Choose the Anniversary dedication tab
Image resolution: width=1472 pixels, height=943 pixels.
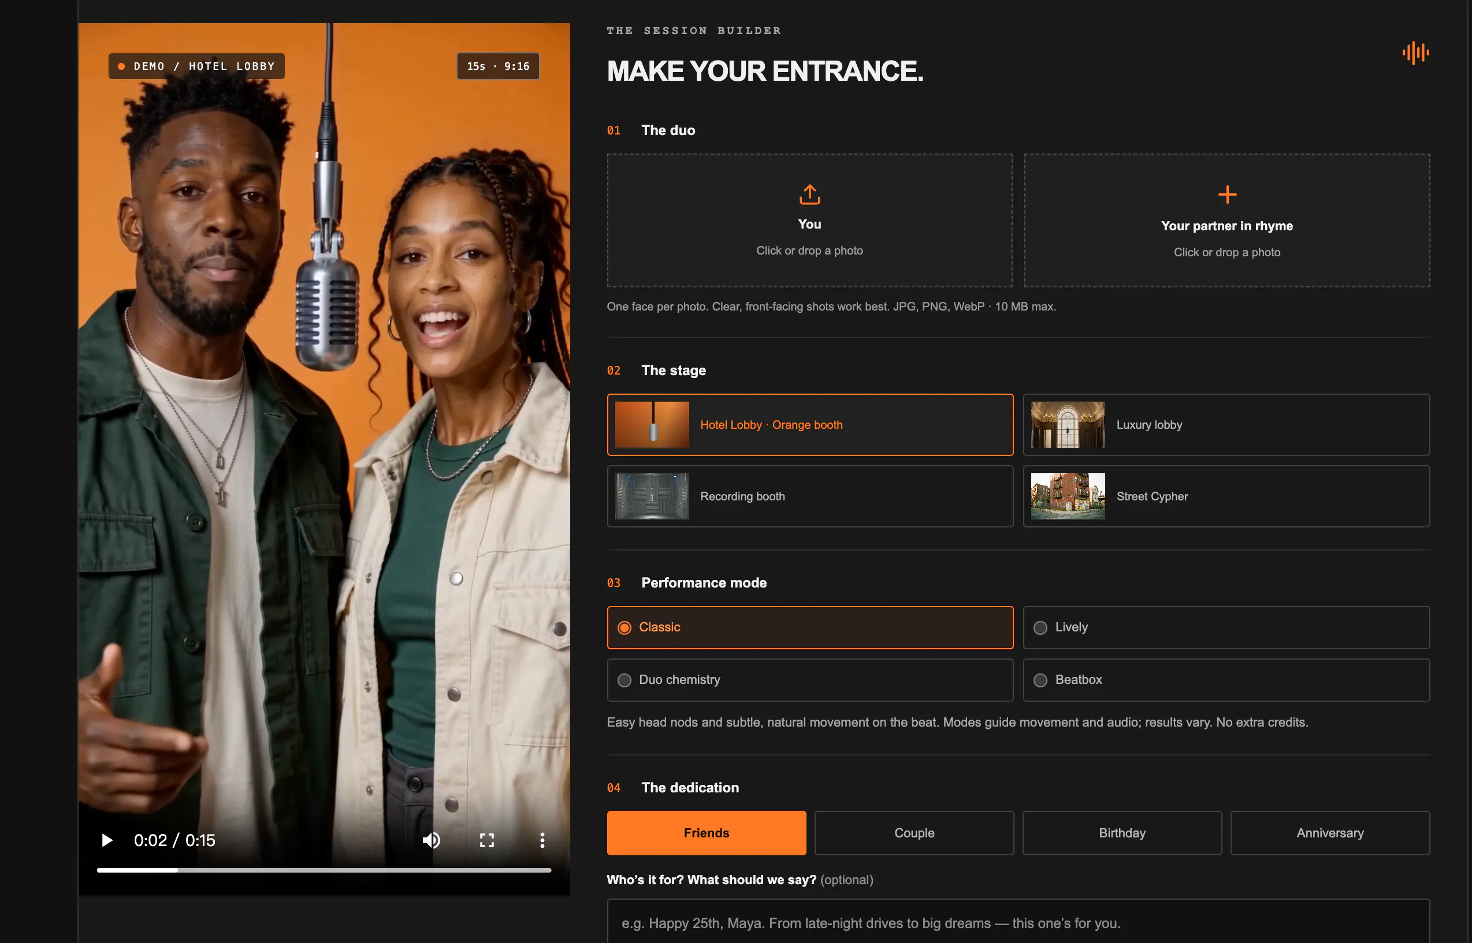coord(1330,833)
